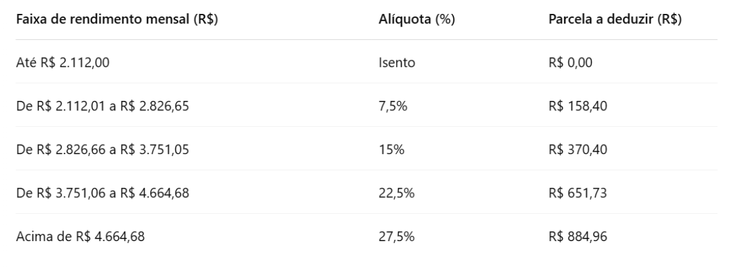Click the 'Parcela a deduzir (R$)' header

pyautogui.click(x=615, y=20)
